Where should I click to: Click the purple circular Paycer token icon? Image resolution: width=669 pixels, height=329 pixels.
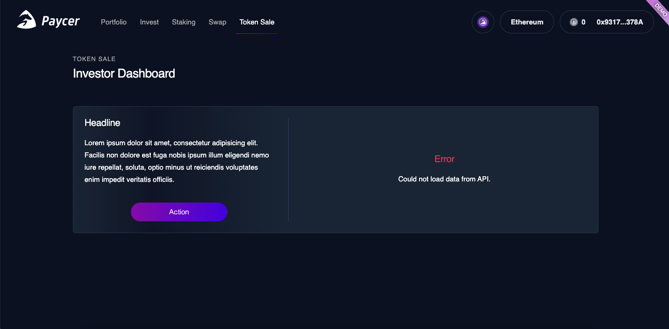pos(483,22)
